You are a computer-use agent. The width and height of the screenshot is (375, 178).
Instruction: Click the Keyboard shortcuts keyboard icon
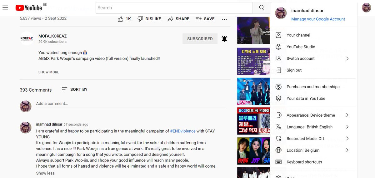[x=278, y=162]
